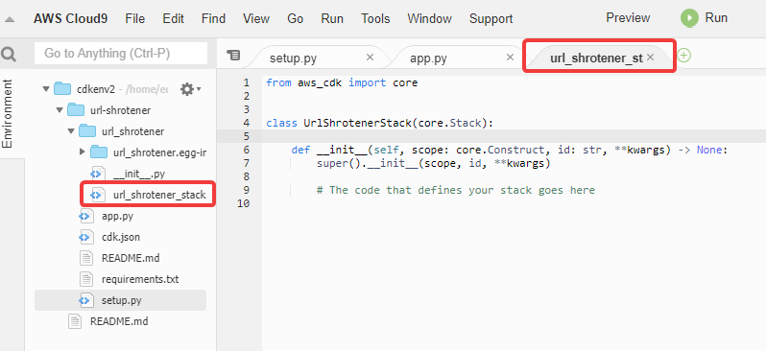Open the search magnifier icon
This screenshot has width=766, height=351.
point(9,54)
